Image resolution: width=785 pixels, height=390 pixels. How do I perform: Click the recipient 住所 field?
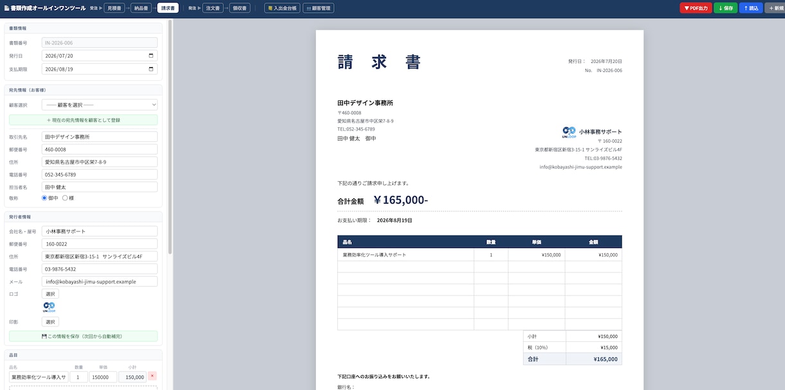[x=100, y=162]
